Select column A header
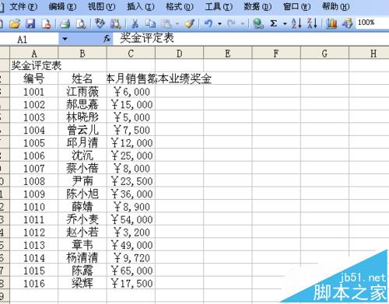Screen dimensions: 389x304 point(34,53)
